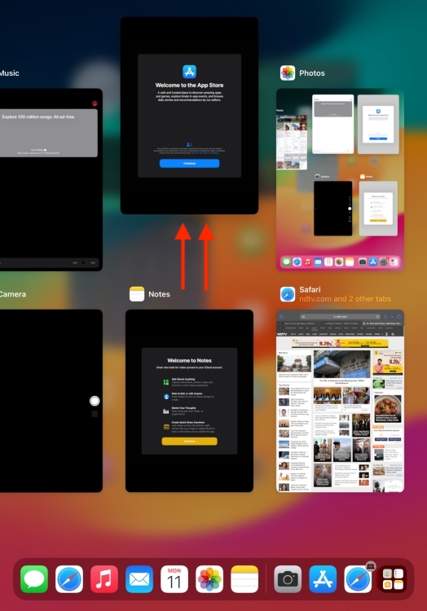The width and height of the screenshot is (427, 611).
Task: Open the App Library in dock
Action: [393, 579]
